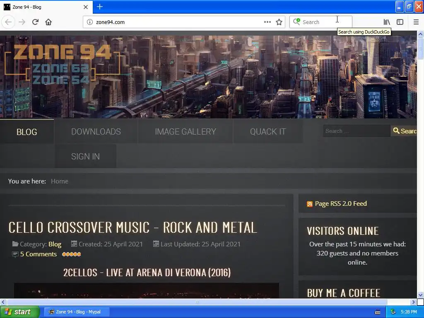424x318 pixels.
Task: Click the horizontal scrollbar thumb
Action: point(197,302)
